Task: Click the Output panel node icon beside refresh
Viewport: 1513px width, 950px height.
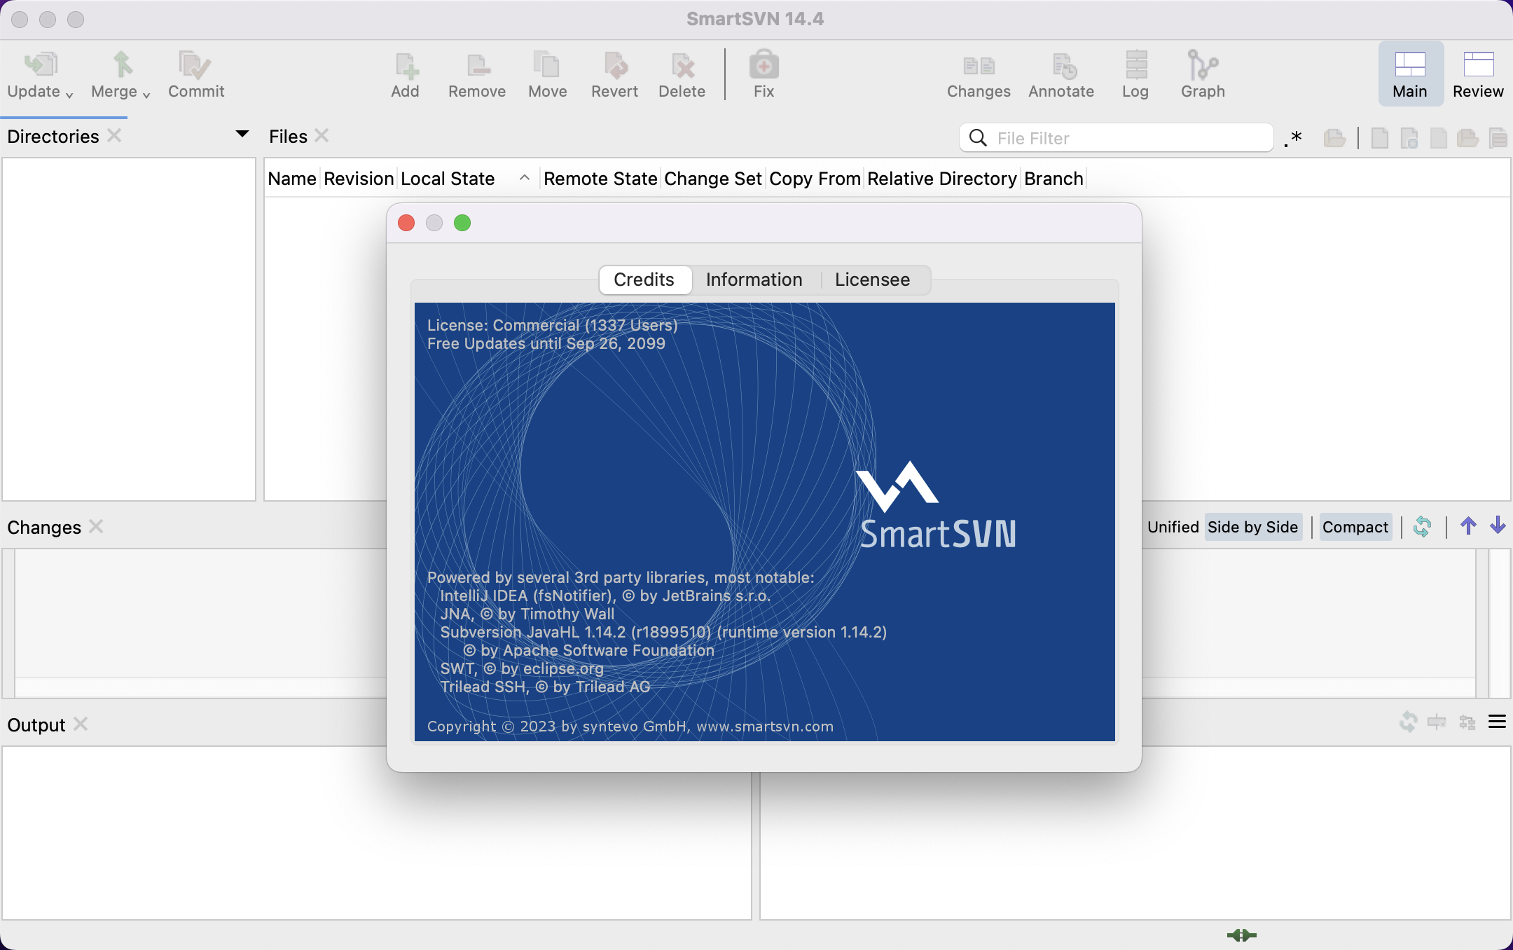Action: point(1437,722)
